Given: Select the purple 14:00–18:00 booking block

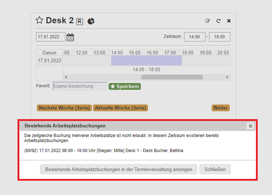Looking at the screenshot, I should coord(147,60).
